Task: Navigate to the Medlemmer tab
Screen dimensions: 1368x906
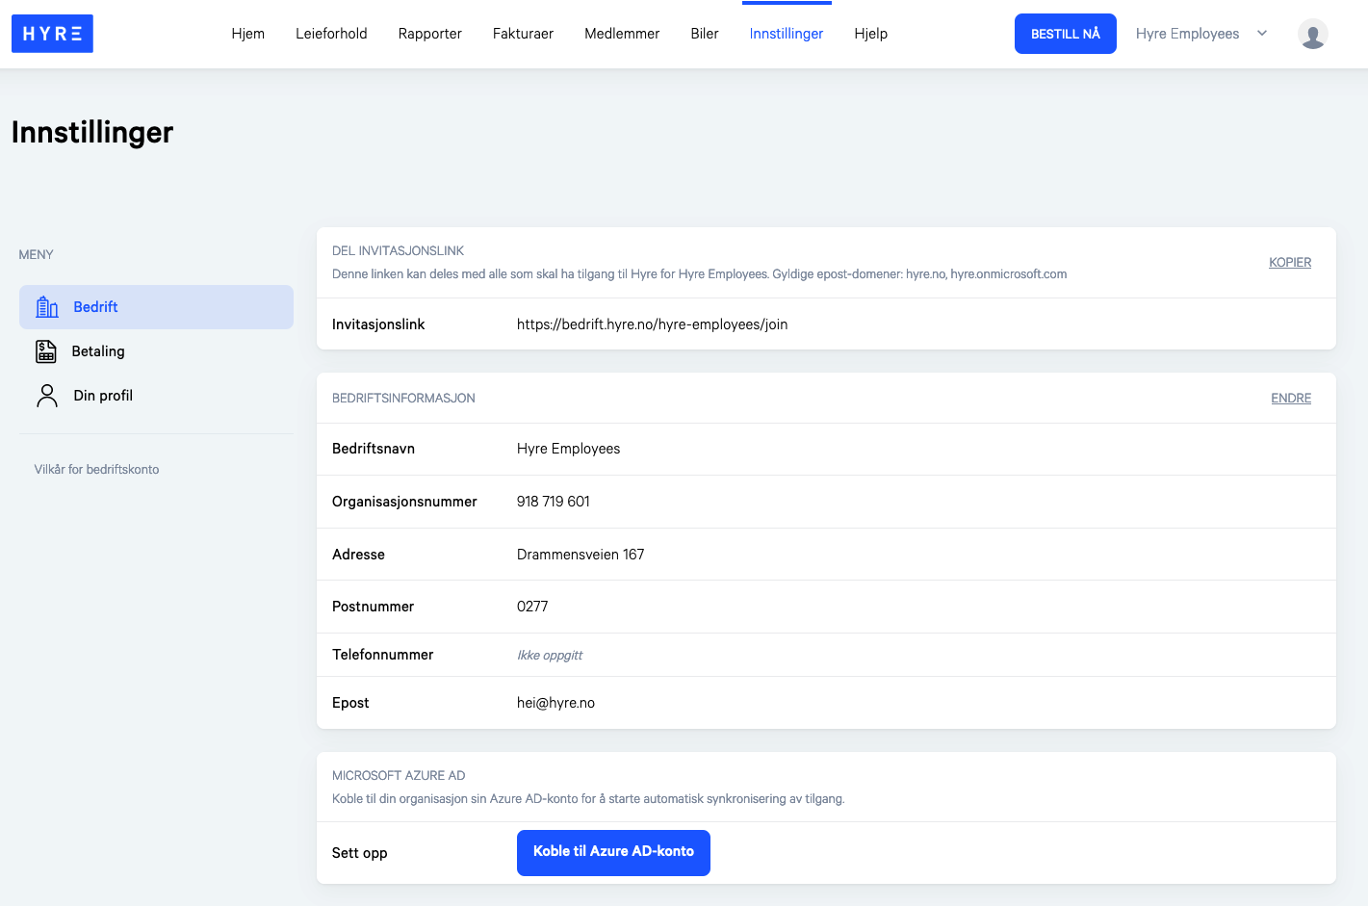Action: pos(622,34)
